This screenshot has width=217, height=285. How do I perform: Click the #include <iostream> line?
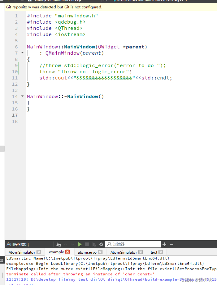(56, 34)
